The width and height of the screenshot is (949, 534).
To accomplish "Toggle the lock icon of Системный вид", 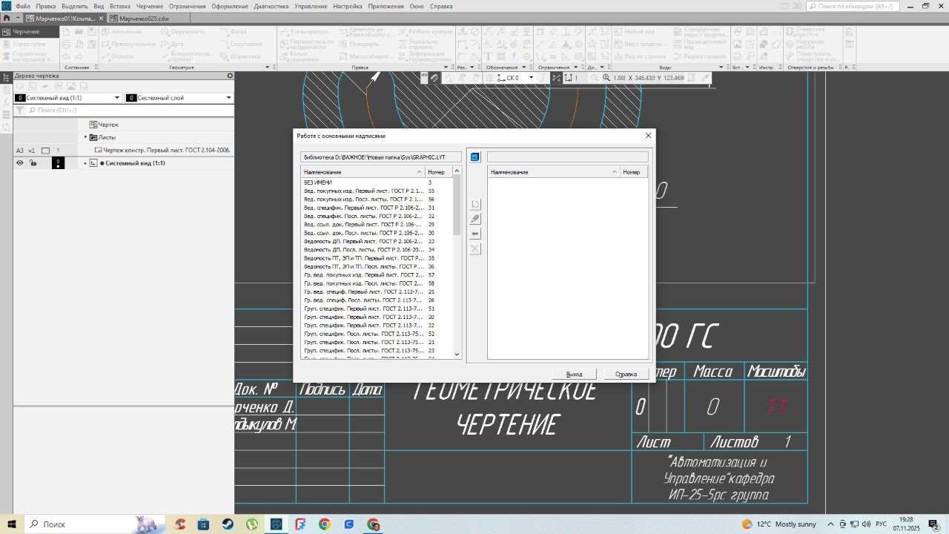I will (33, 163).
